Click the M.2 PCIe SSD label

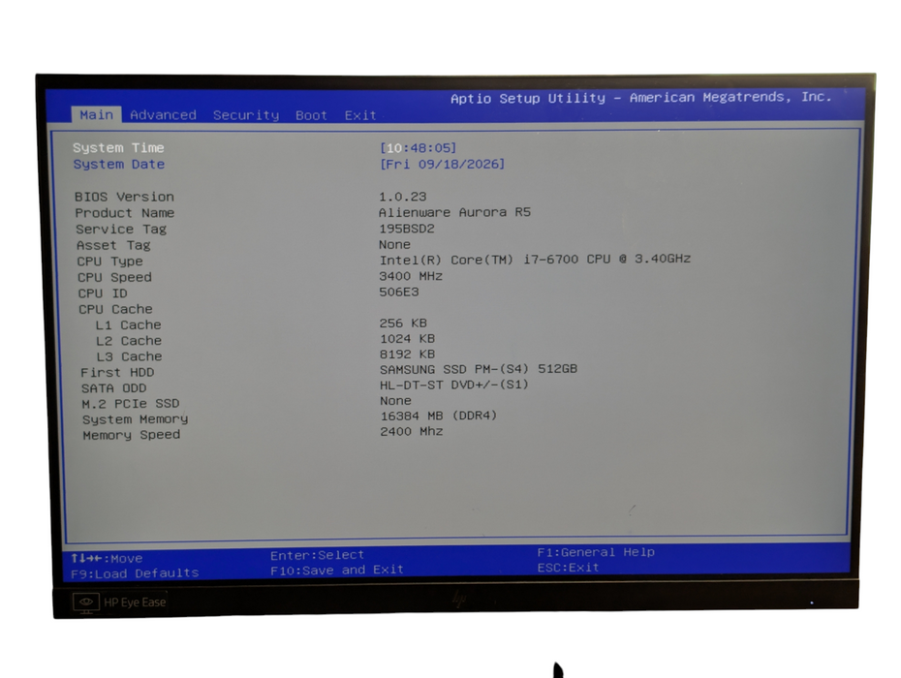click(131, 403)
